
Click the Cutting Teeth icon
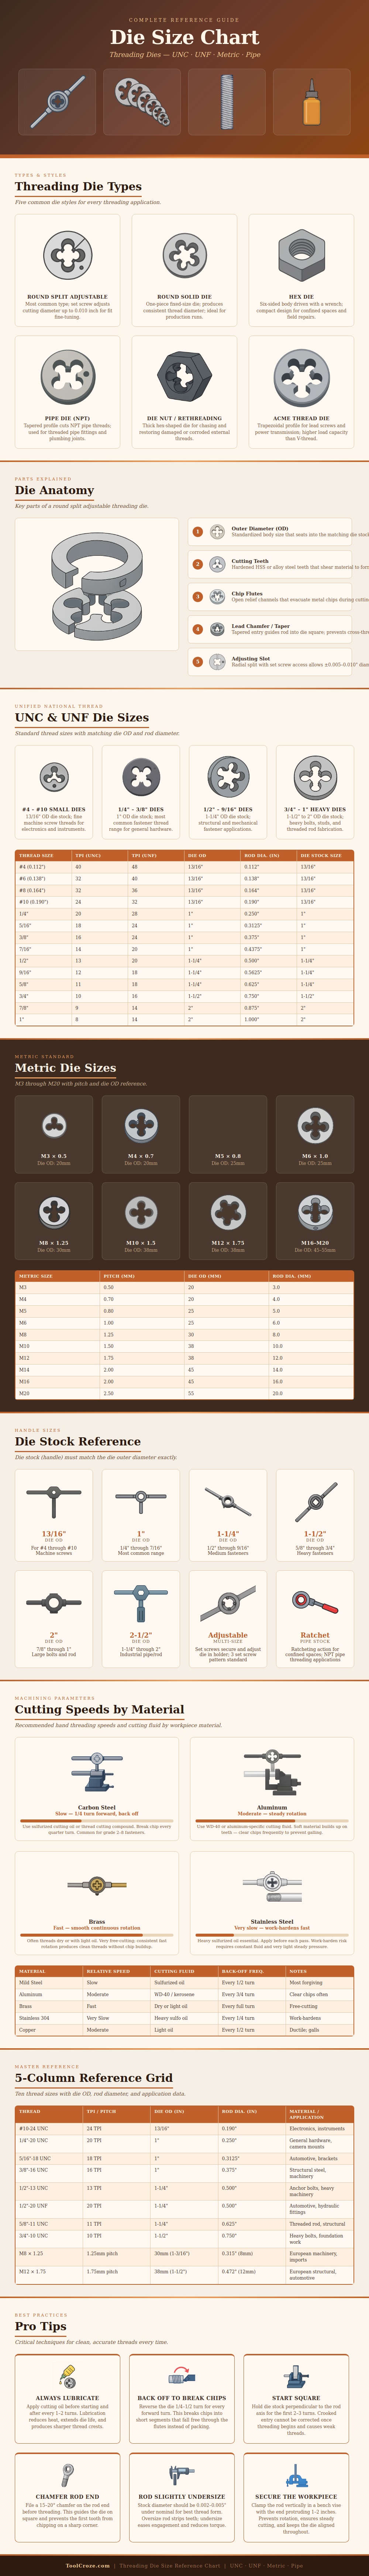pyautogui.click(x=217, y=564)
